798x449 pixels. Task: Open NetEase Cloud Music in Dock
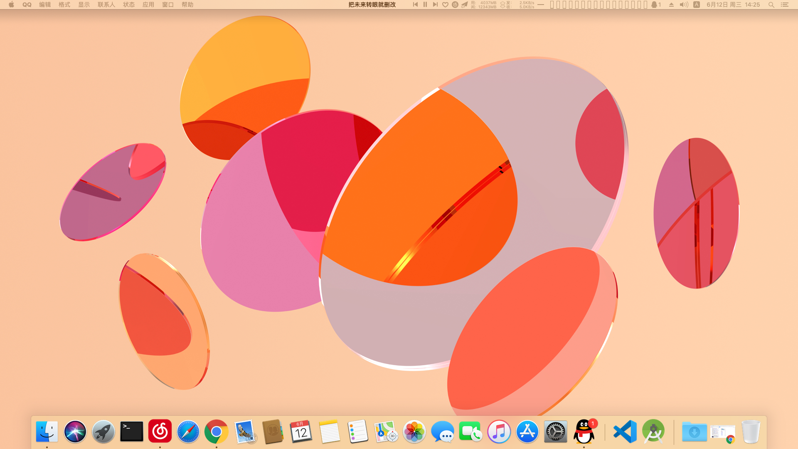pyautogui.click(x=160, y=431)
